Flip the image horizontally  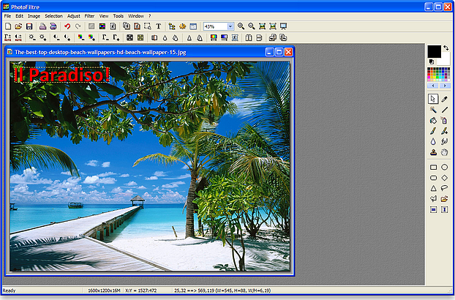[249, 37]
